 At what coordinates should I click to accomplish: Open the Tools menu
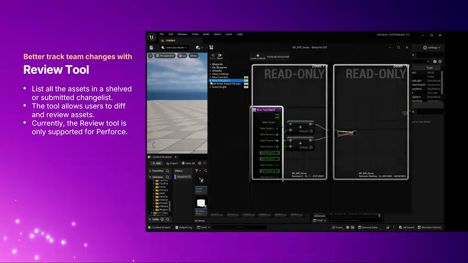[x=195, y=34]
